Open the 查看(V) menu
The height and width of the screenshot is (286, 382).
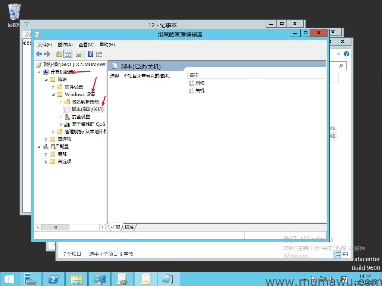pos(86,44)
